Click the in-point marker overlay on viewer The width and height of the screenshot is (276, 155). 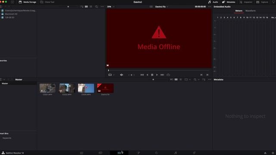coord(108,65)
